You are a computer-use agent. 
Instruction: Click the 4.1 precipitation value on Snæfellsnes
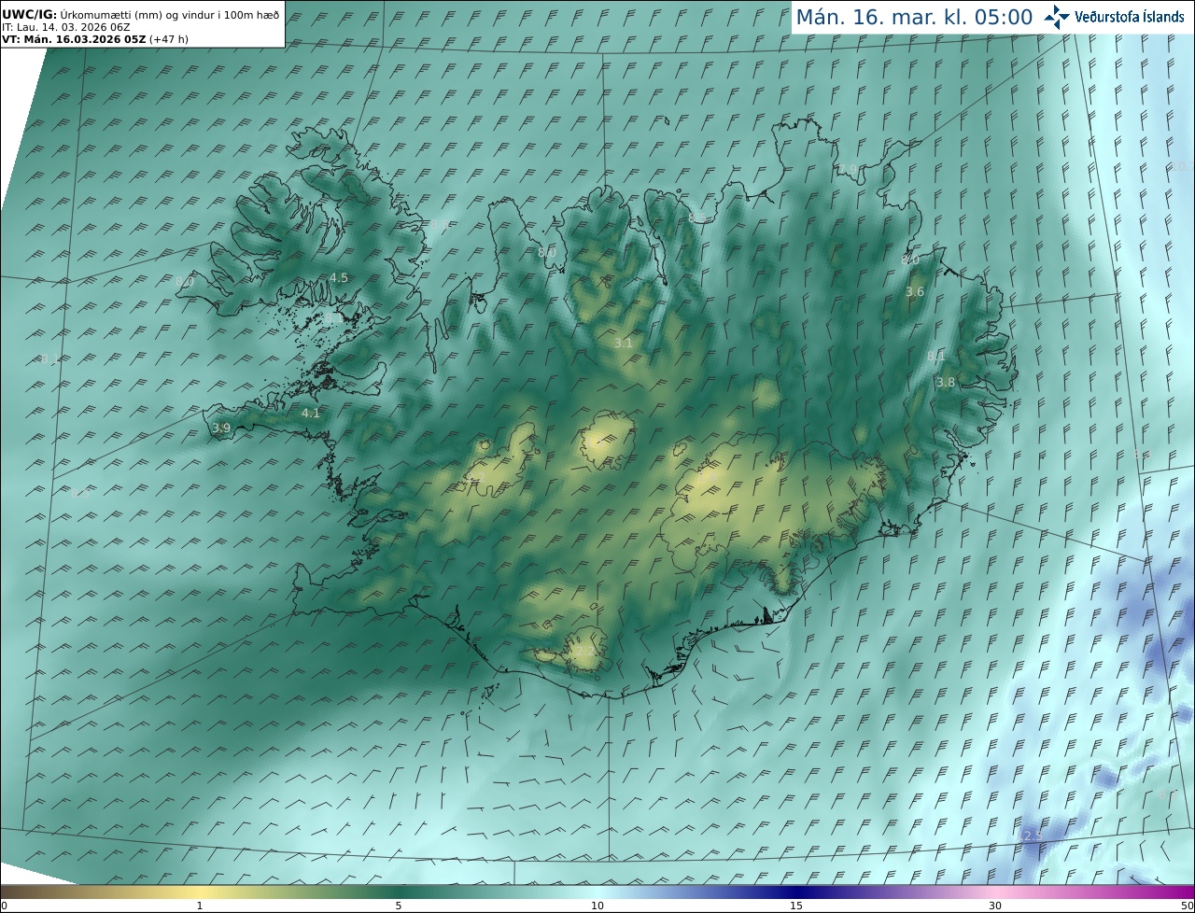(x=310, y=414)
